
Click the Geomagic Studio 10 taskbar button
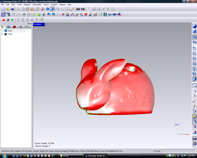point(95,156)
